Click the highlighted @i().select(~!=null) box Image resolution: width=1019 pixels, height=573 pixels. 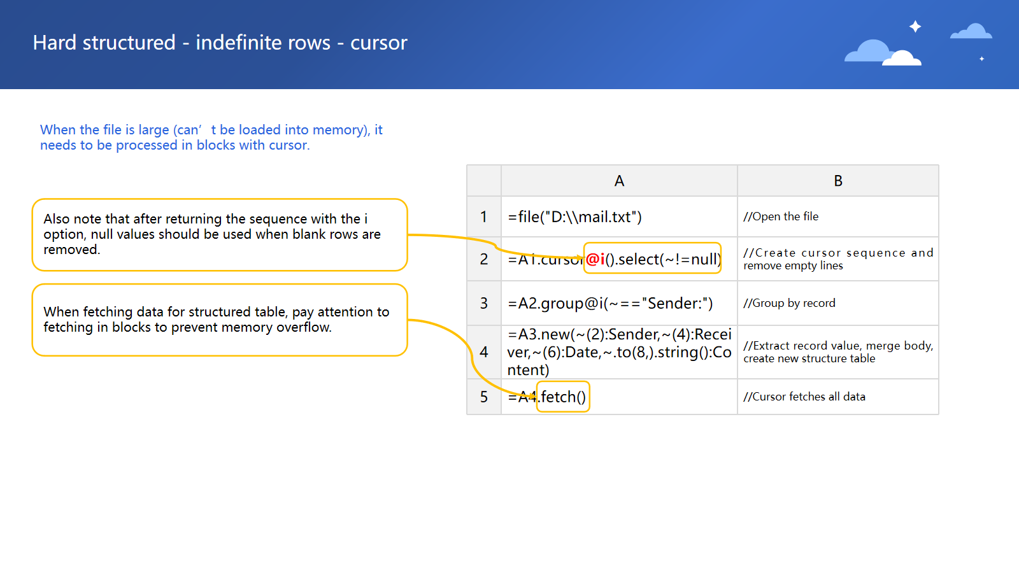[x=652, y=258]
